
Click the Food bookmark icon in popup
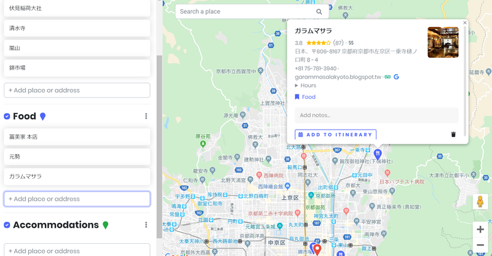297,97
